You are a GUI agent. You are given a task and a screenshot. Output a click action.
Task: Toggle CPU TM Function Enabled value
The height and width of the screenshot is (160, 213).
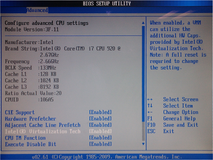point(101,138)
